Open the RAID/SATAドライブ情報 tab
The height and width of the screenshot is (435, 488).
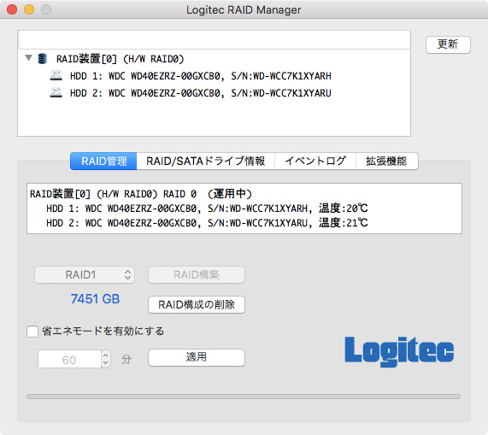(x=205, y=162)
